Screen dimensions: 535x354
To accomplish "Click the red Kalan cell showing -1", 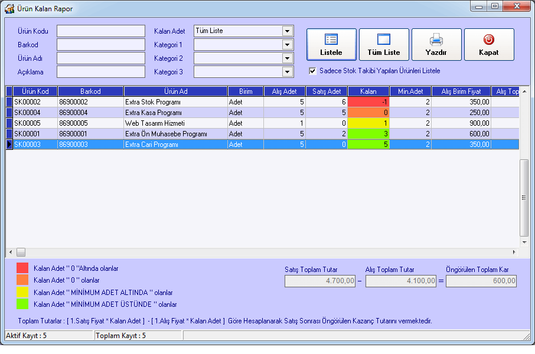I will pos(368,102).
